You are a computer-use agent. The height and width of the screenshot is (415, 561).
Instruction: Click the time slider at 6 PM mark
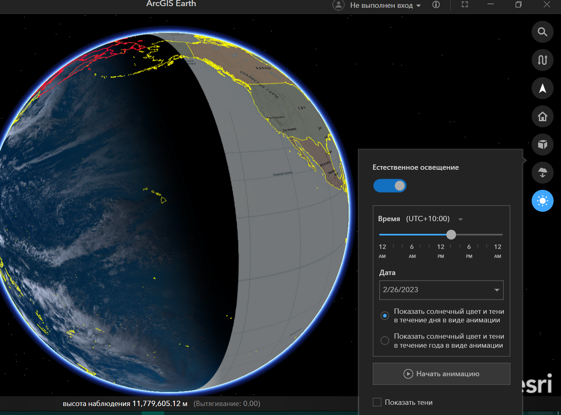click(469, 235)
